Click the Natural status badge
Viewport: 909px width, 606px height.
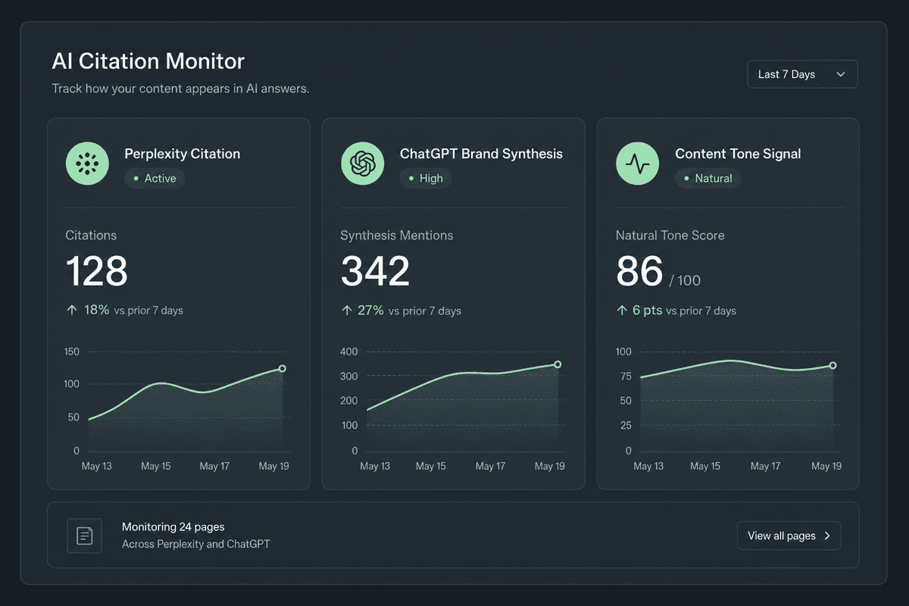(708, 179)
